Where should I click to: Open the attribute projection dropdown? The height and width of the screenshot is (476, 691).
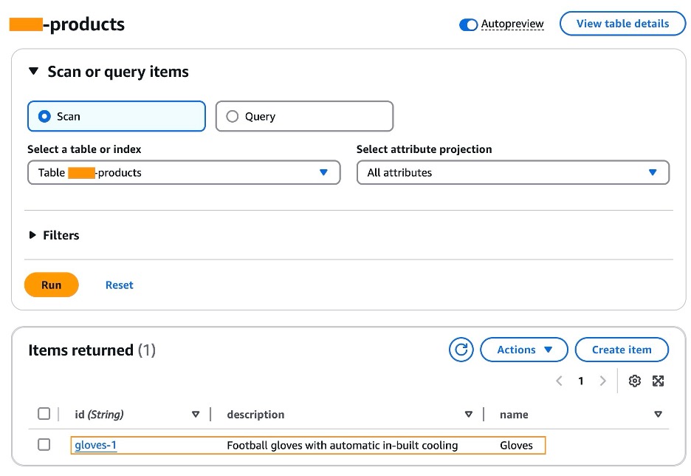click(512, 172)
